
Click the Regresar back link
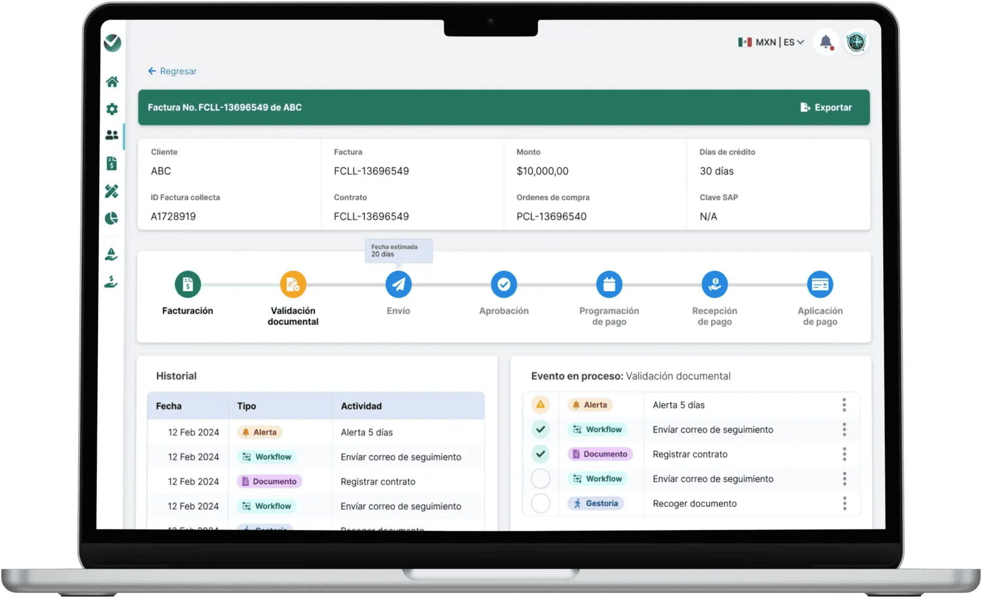coord(173,71)
